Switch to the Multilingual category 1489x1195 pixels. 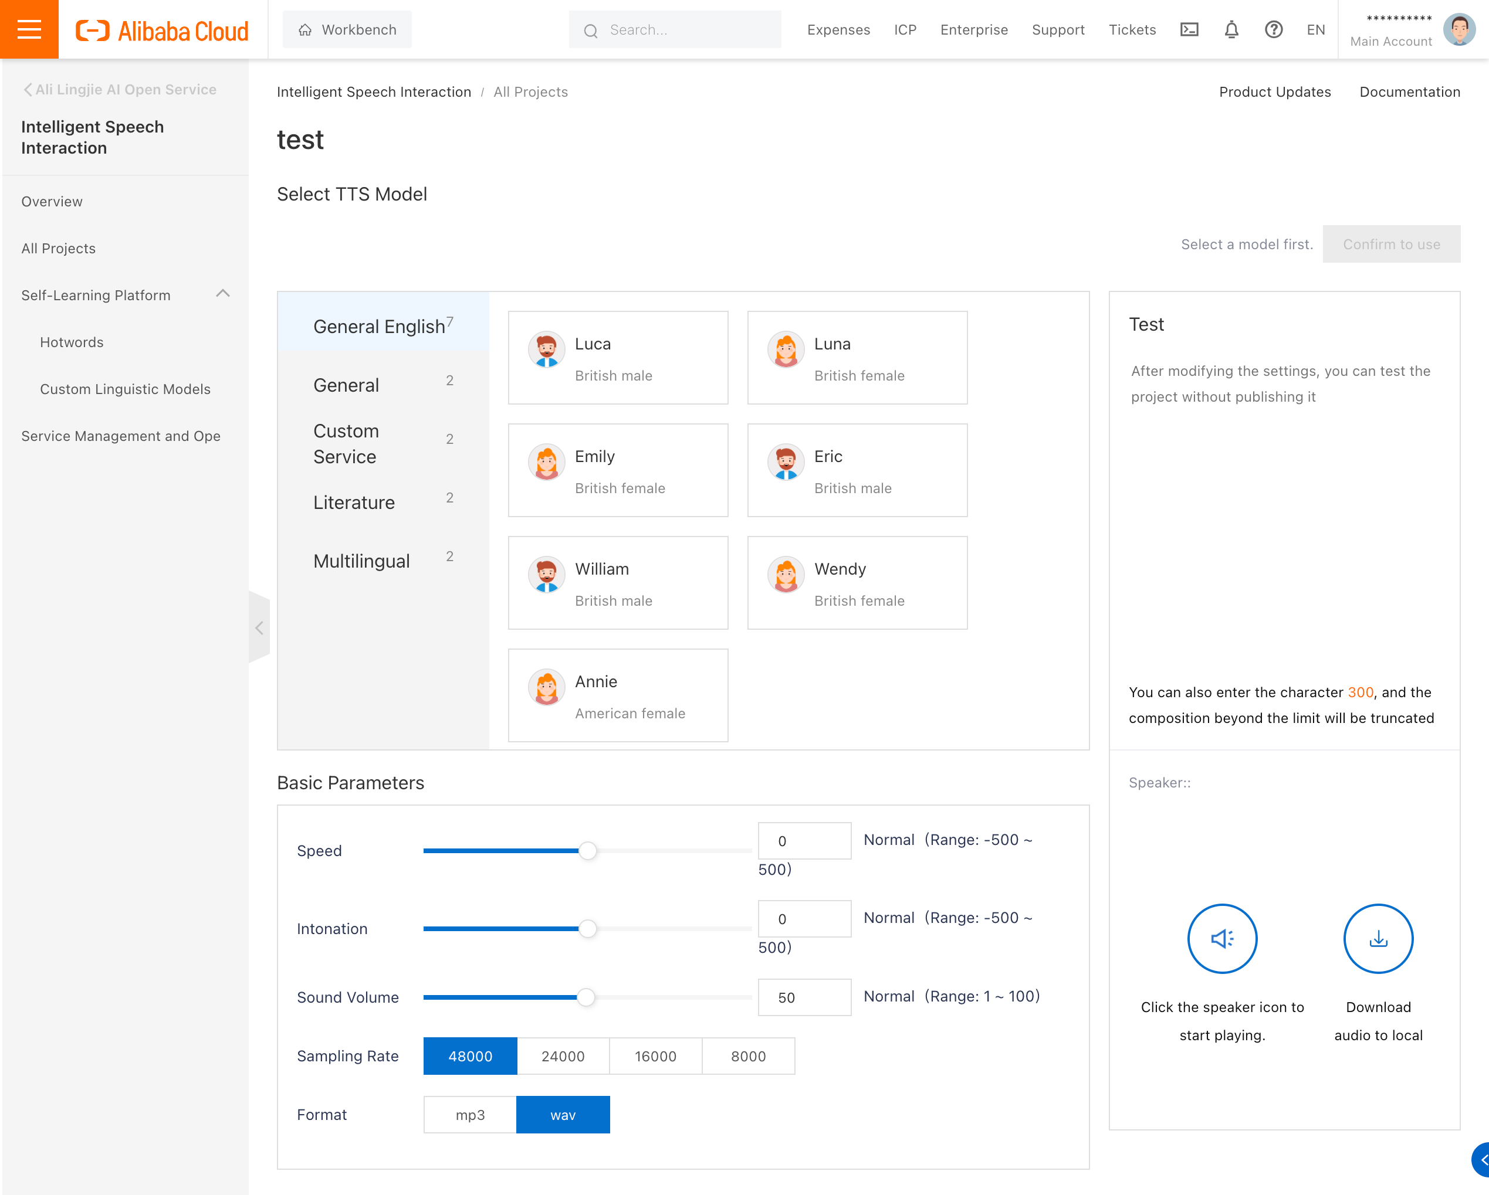tap(361, 561)
